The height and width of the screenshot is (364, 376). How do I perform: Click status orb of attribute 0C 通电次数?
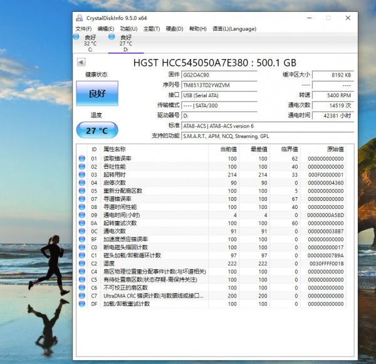[82, 231]
